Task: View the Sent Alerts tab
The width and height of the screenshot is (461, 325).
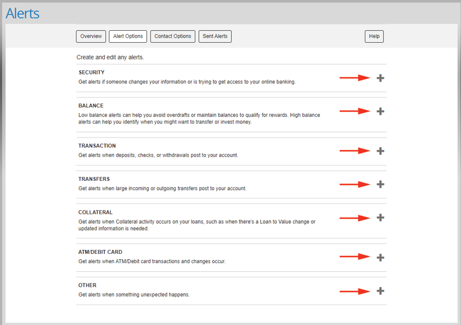Action: tap(215, 36)
